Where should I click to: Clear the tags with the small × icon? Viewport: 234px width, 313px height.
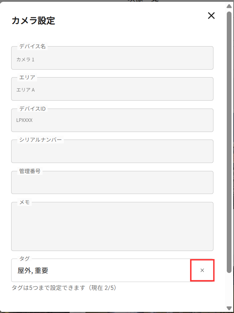coord(202,270)
